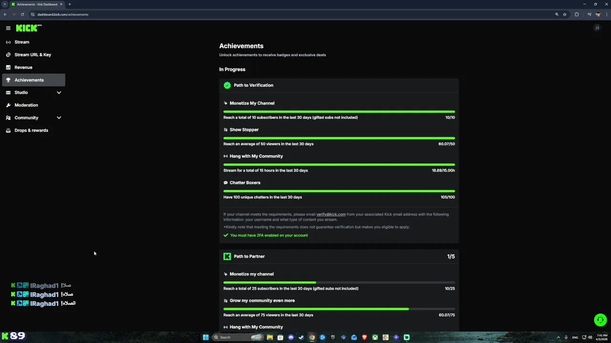
Task: Open the clock and date in system tray
Action: (x=602, y=337)
